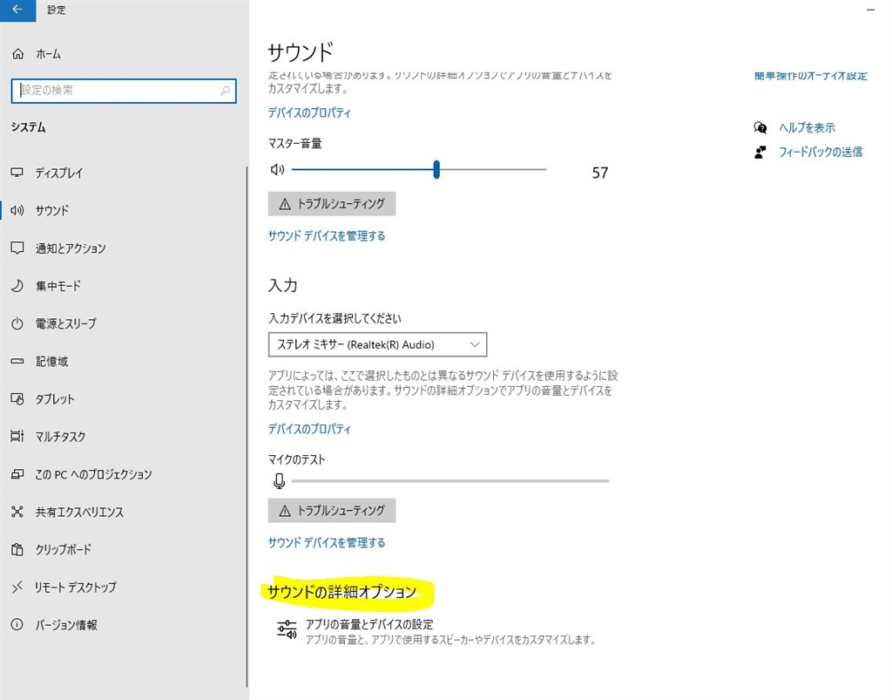Go back with the top-left arrow

pyautogui.click(x=17, y=10)
